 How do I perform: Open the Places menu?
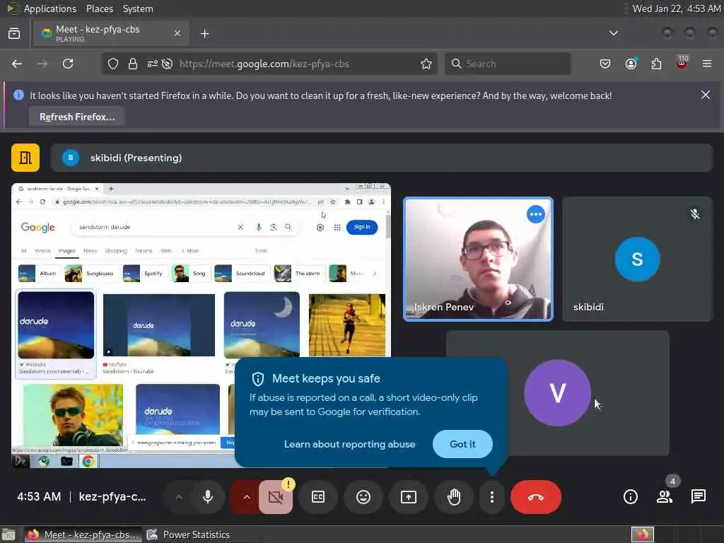point(99,8)
